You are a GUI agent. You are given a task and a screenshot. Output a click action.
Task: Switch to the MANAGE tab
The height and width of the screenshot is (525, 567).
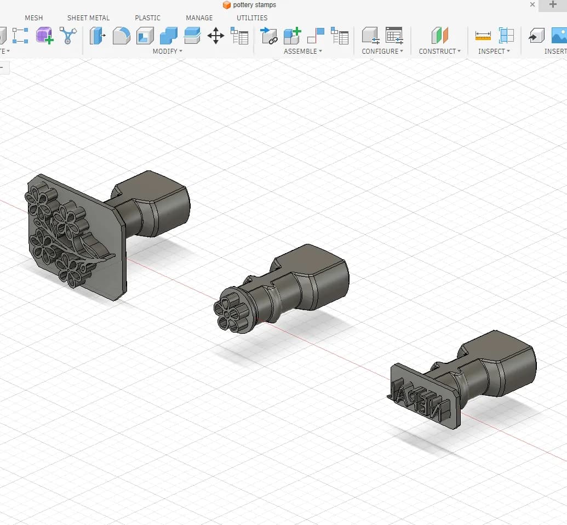tap(199, 18)
